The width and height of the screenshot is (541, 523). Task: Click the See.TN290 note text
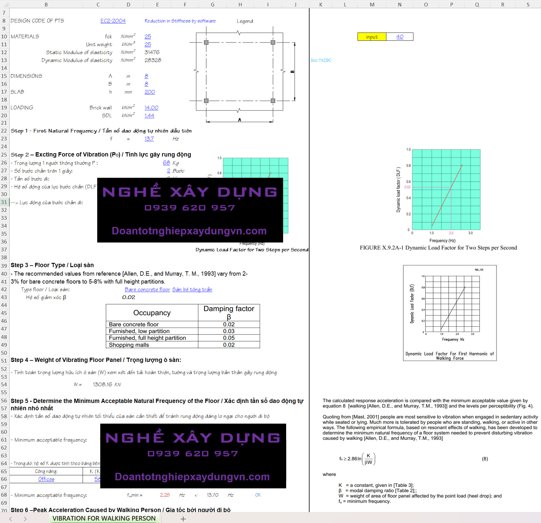tap(321, 60)
